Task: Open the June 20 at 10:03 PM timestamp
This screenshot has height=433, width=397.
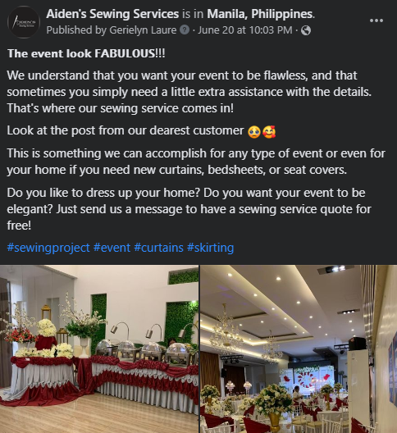Action: coord(245,30)
